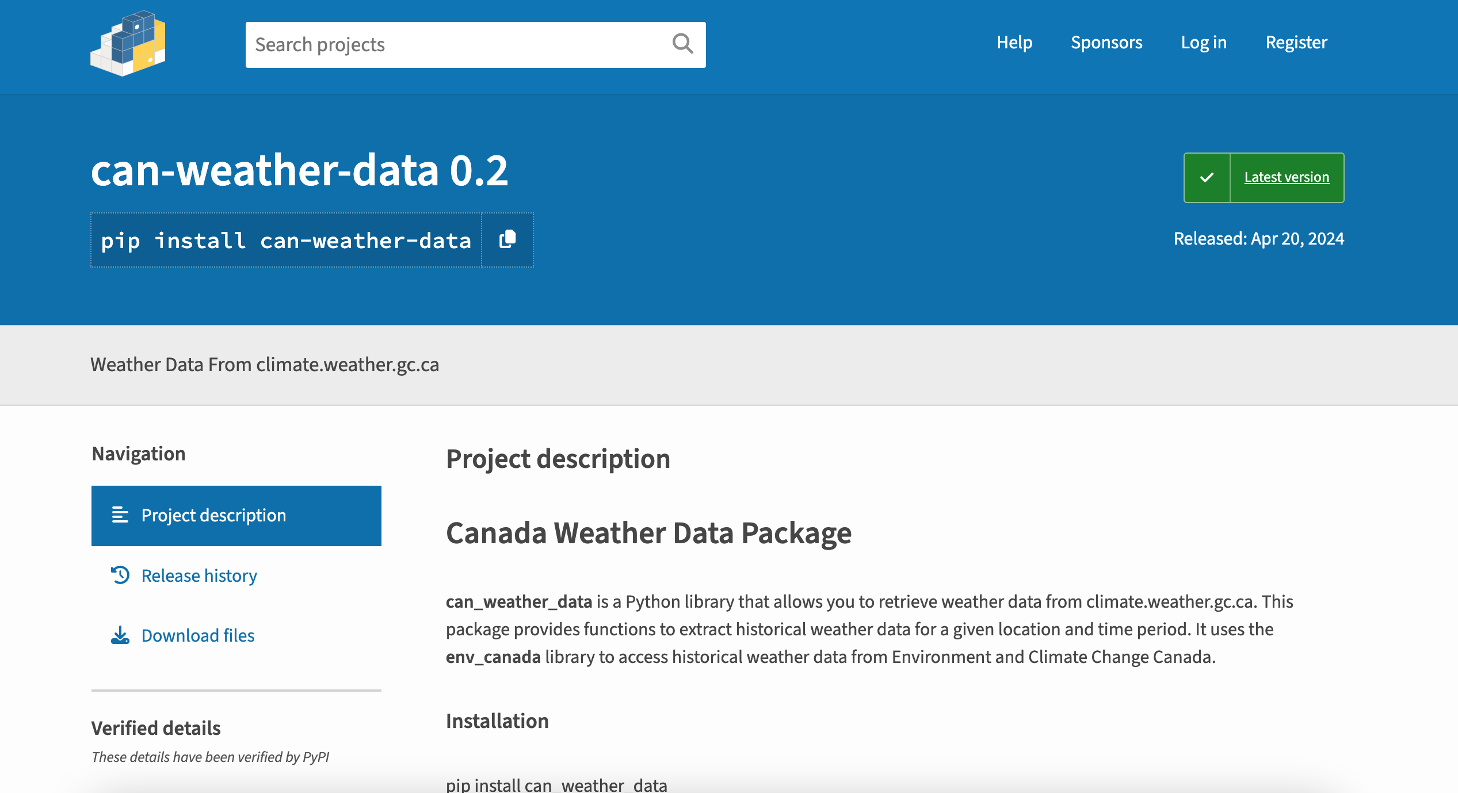Click the bold env_canada text

click(x=493, y=657)
